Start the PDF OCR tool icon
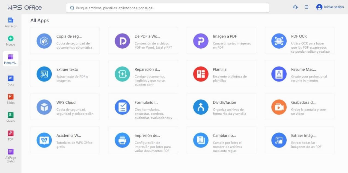The width and height of the screenshot is (348, 173). click(279, 41)
